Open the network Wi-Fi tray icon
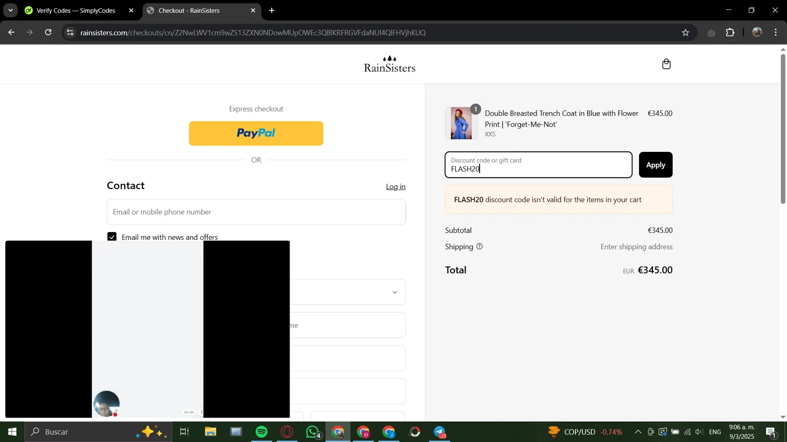Viewport: 787px width, 442px height. (687, 432)
